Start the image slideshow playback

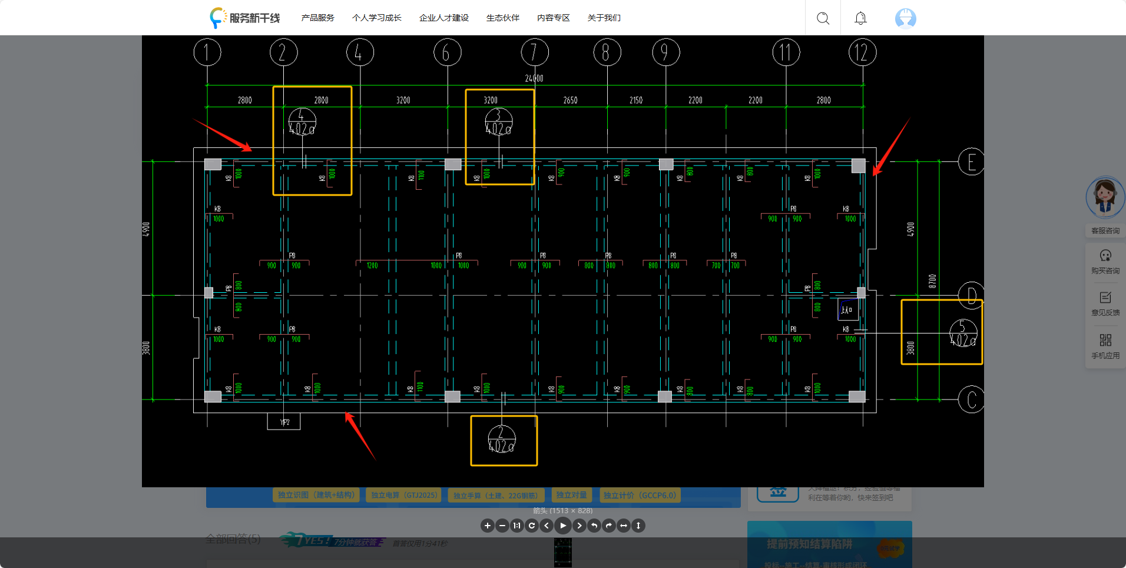pos(563,526)
